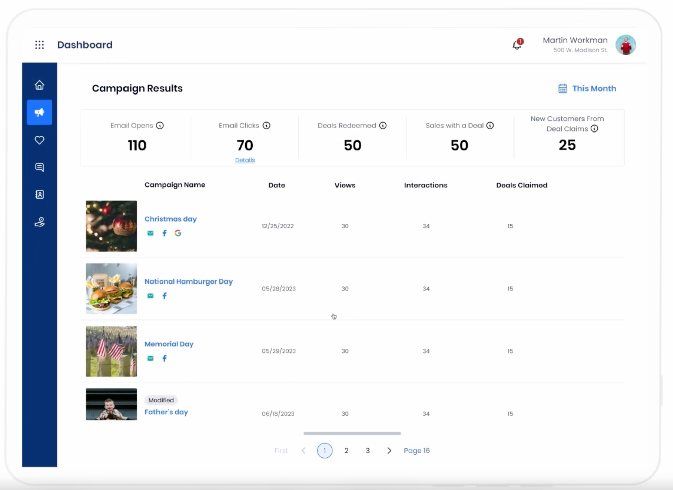Open the Facebook icon under Christmas day
Screen dimensions: 673x490
pos(164,233)
